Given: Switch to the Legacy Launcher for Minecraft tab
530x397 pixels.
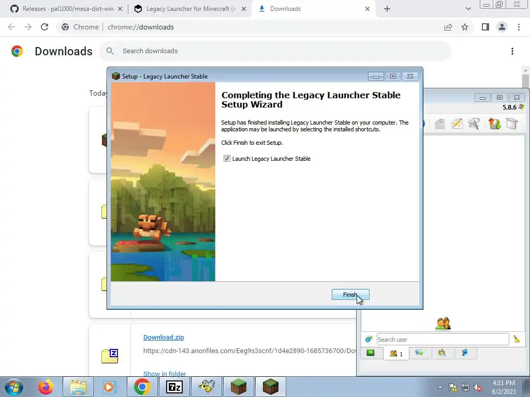Looking at the screenshot, I should (x=191, y=9).
